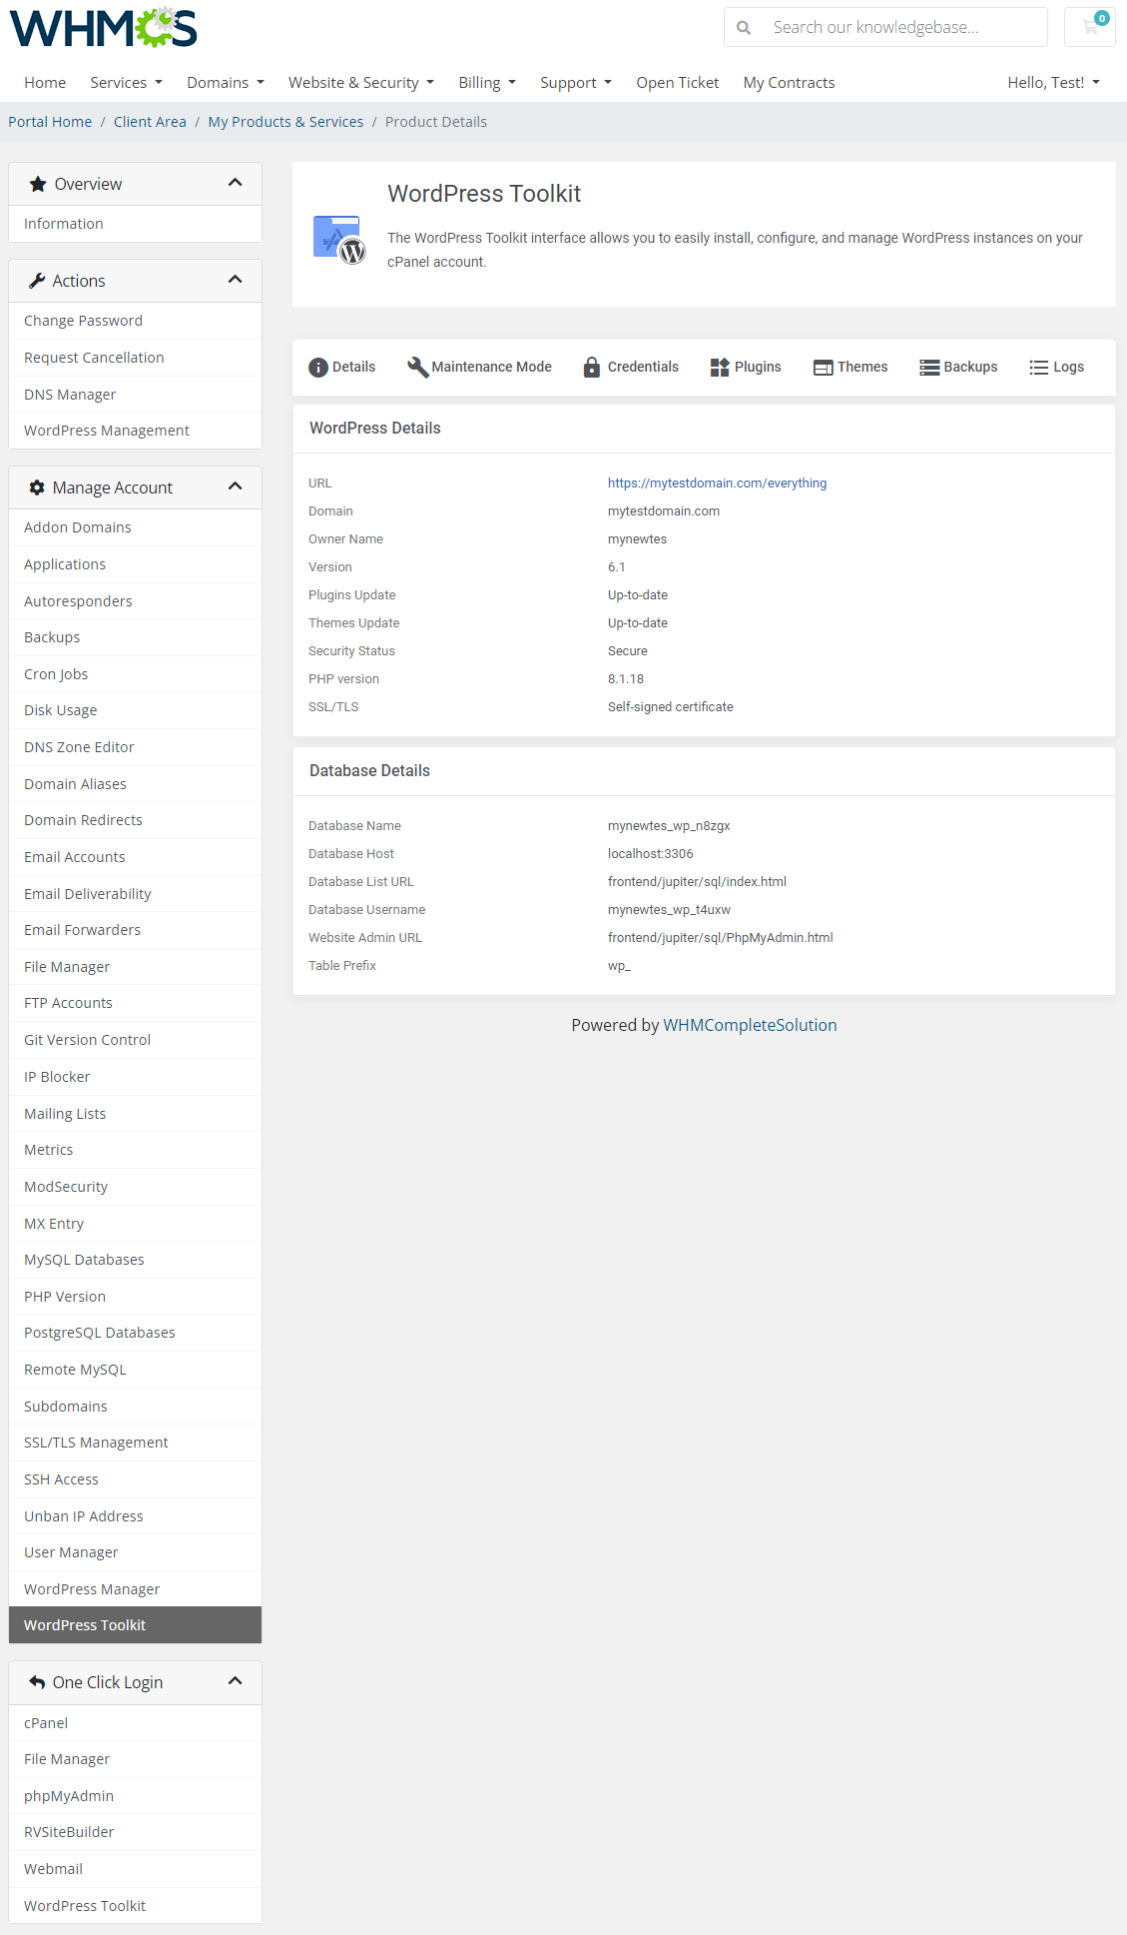Collapse the Overview sidebar panel
The width and height of the screenshot is (1127, 1935).
236,183
